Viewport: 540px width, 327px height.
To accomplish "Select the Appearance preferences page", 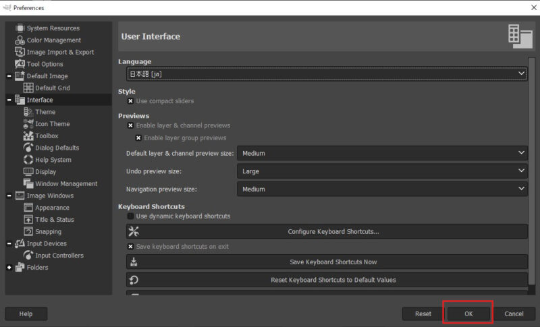I will [x=52, y=208].
